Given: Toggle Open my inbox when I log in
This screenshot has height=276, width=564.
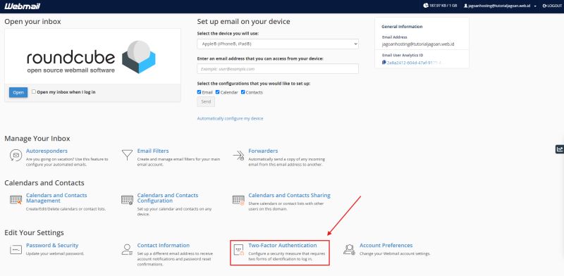Looking at the screenshot, I should coord(34,92).
